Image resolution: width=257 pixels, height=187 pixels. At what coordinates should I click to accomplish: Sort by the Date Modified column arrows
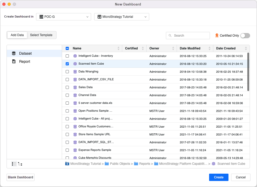(x=209, y=48)
